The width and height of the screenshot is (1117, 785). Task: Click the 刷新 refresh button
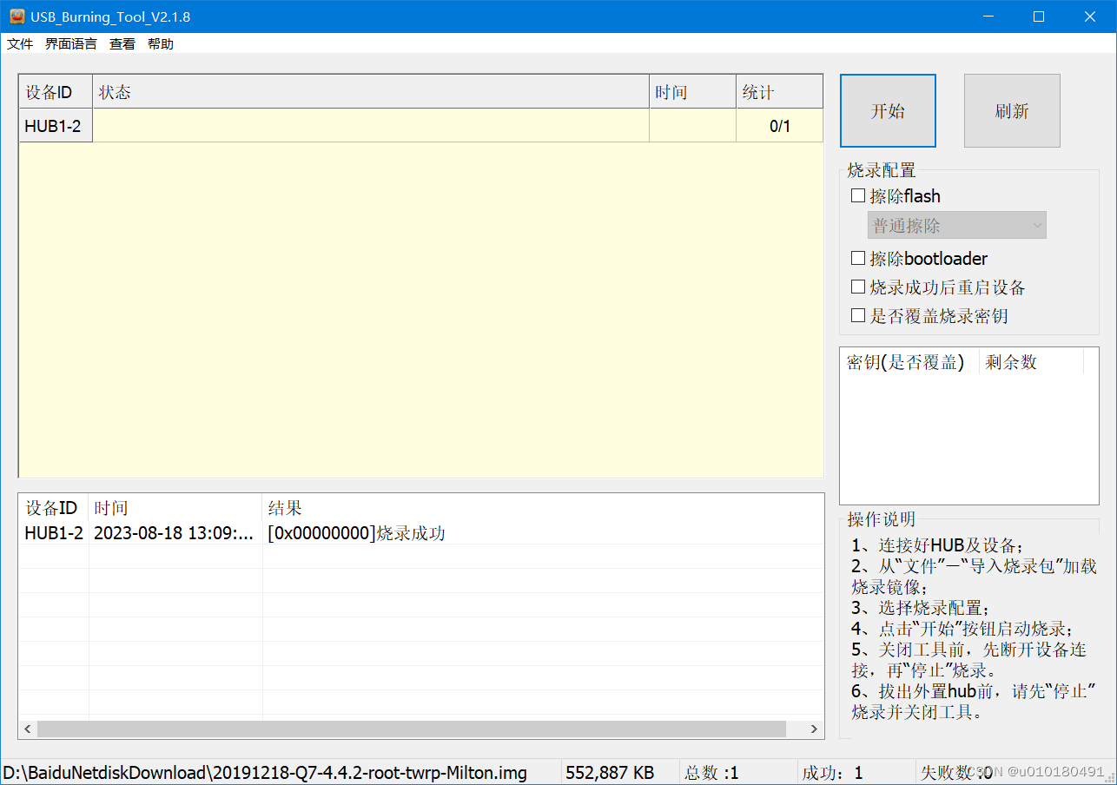pos(1012,111)
